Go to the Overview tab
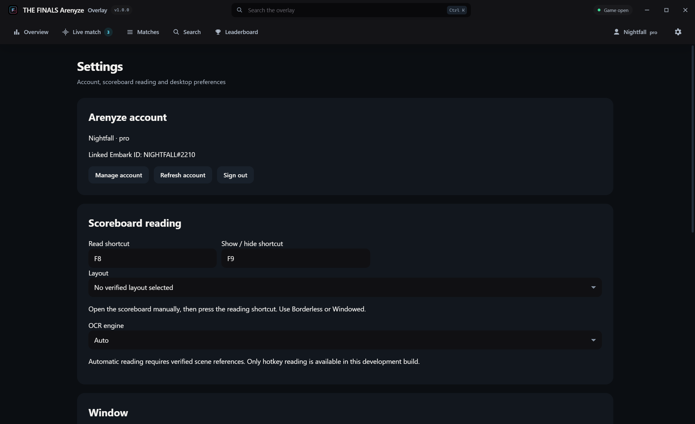 (31, 32)
